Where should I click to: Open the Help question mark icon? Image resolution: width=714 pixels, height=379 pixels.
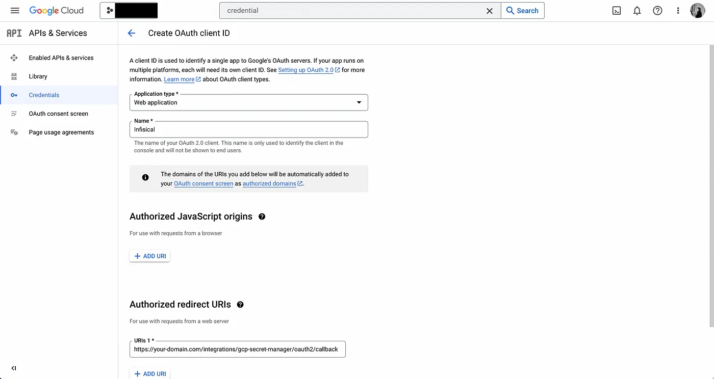[657, 10]
